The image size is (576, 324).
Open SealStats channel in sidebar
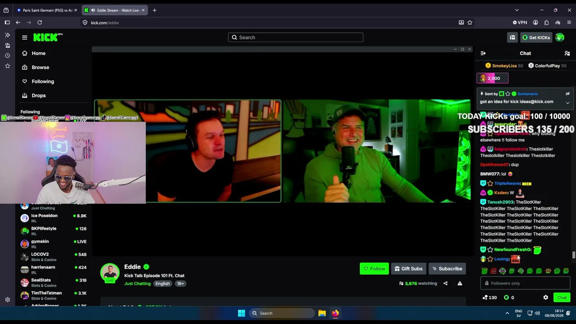[x=54, y=282]
